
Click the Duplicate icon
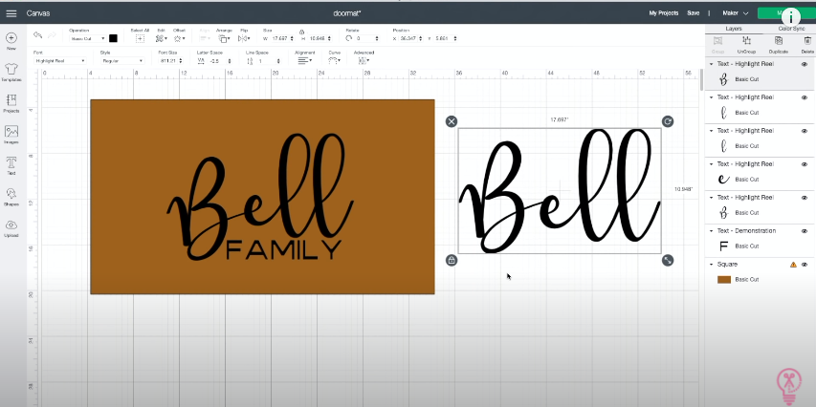(779, 40)
